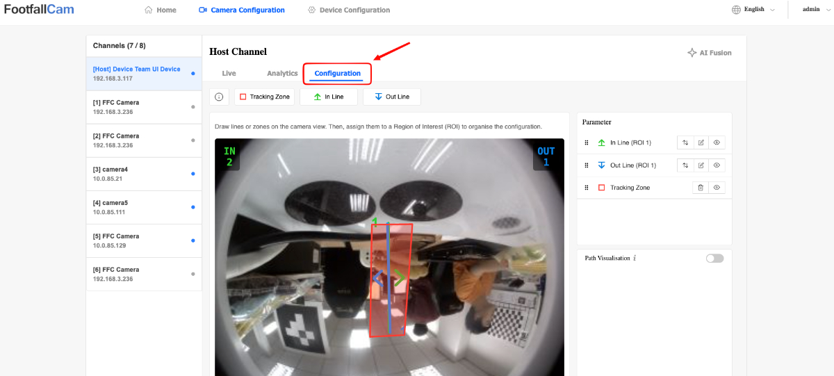
Task: Swap direction of In Line (ROI 1)
Action: (685, 142)
